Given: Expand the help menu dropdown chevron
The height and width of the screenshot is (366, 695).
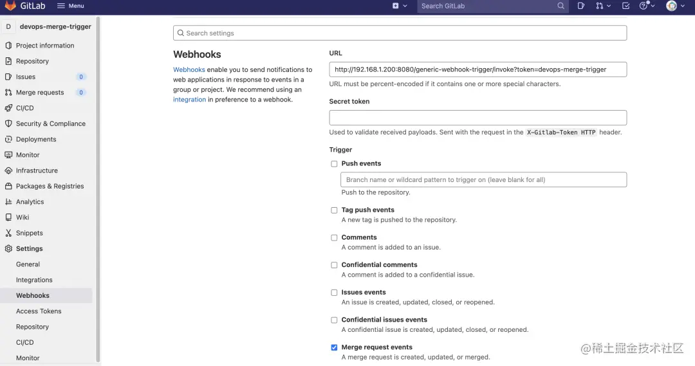Looking at the screenshot, I should tap(653, 6).
